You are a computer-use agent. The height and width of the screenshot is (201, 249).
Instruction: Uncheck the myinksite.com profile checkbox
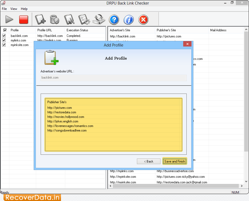tap(4, 45)
